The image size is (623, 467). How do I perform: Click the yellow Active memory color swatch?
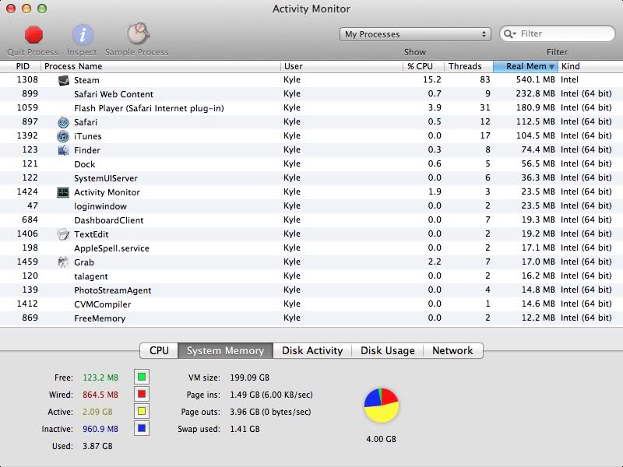coord(142,412)
